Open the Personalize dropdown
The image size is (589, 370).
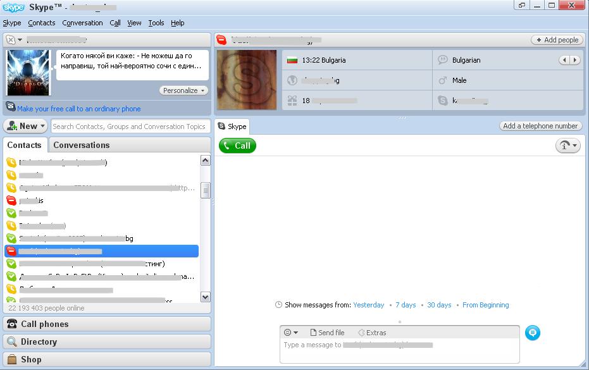pos(183,90)
